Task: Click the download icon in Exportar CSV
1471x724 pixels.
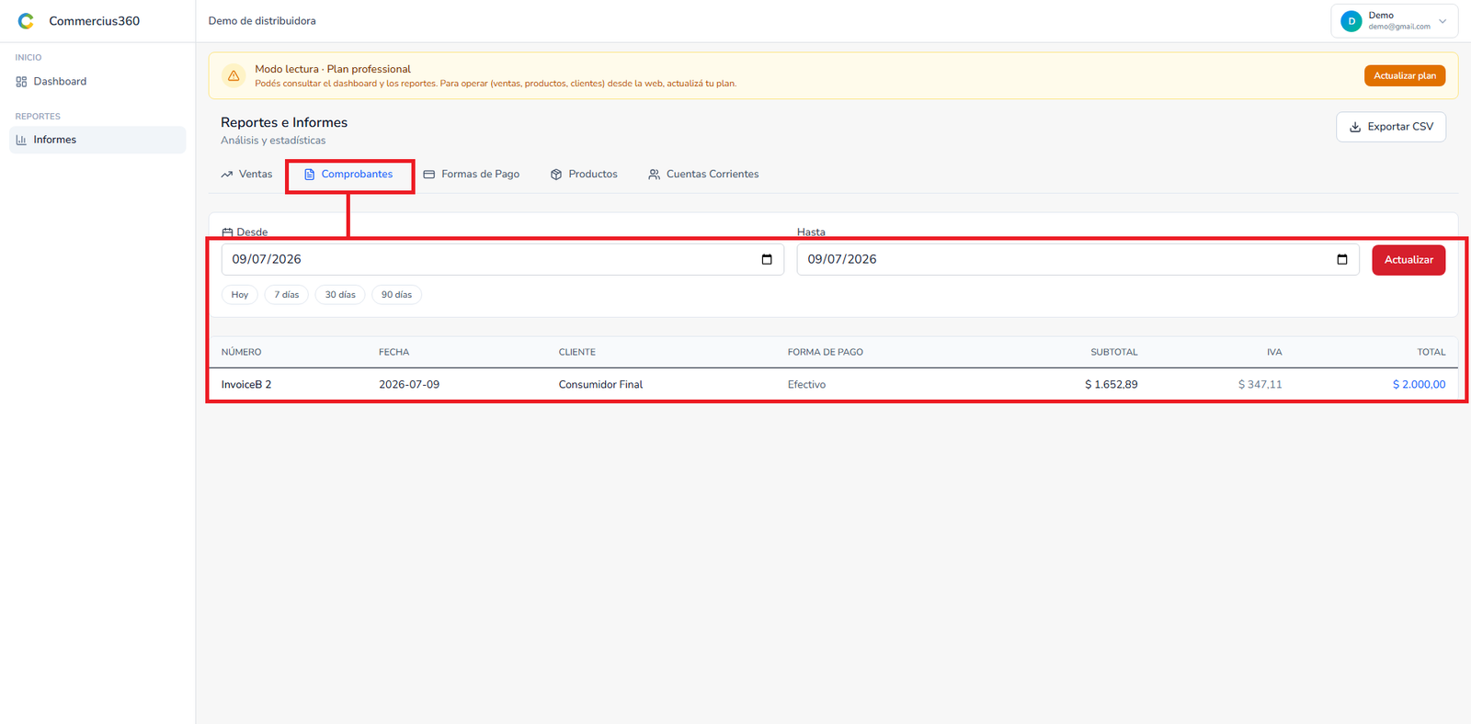Action: [x=1355, y=127]
